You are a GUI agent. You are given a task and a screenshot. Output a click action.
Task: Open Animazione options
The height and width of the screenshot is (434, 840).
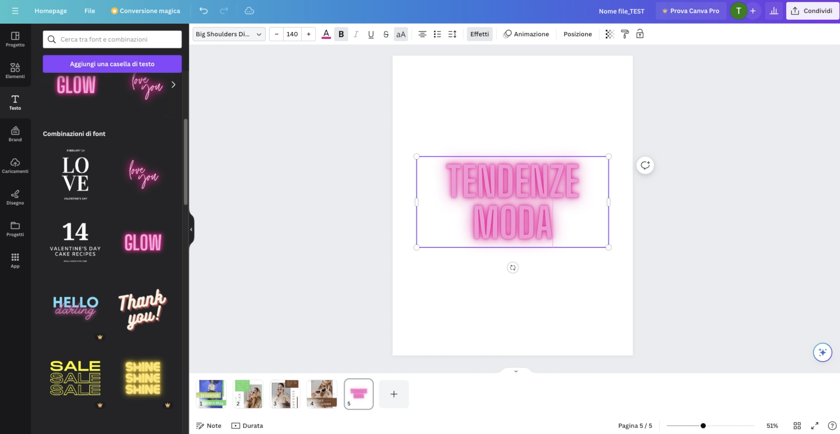[x=526, y=34]
